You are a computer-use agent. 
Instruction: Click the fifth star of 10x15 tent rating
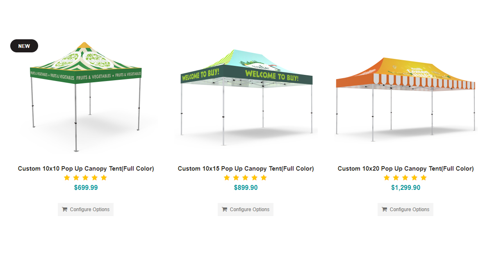264,178
